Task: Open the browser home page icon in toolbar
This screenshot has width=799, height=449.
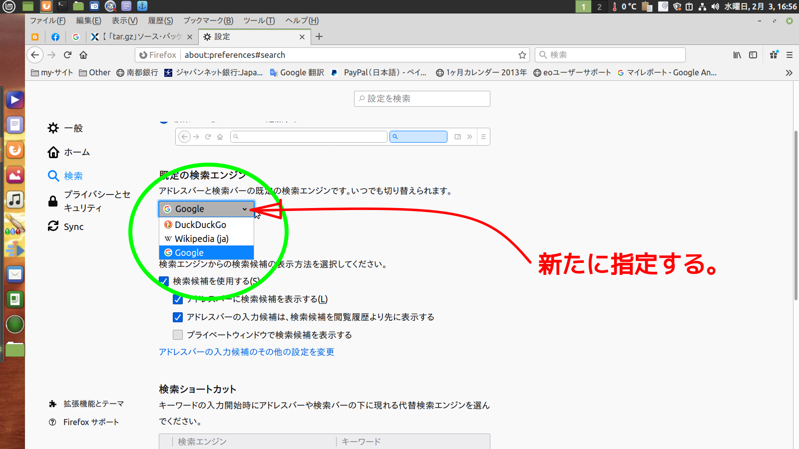Action: (83, 55)
